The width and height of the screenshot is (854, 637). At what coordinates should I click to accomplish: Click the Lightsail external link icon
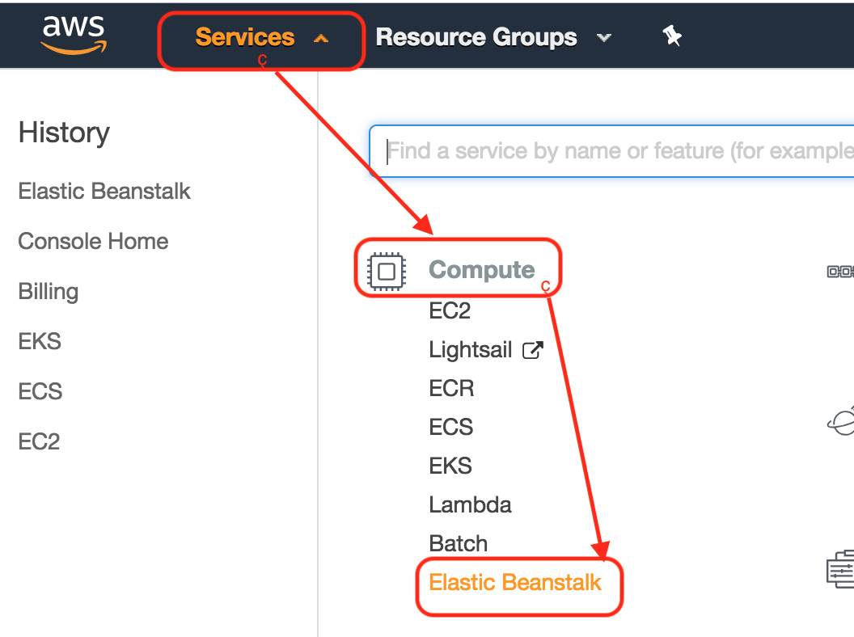[532, 350]
